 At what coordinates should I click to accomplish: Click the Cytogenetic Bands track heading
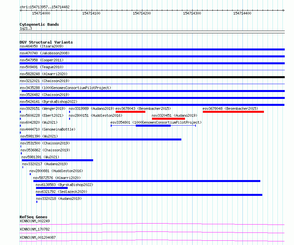pos(39,24)
